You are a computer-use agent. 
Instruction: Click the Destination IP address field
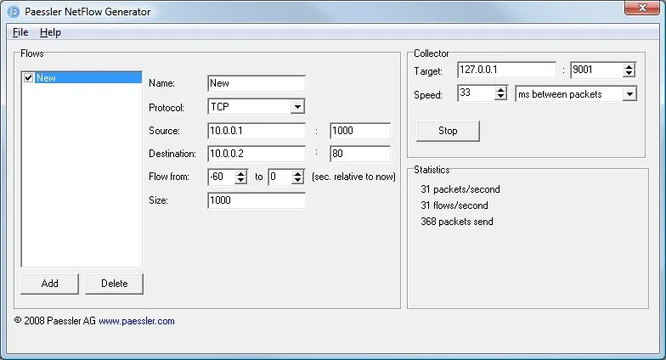point(257,154)
